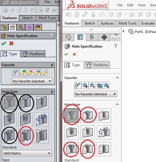Open Hole Wizard dropdown arrow in right toolbar
The height and width of the screenshot is (162, 156).
(x=125, y=14)
